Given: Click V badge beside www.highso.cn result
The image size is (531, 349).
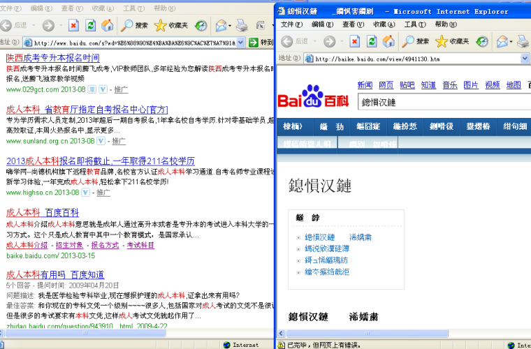Looking at the screenshot, I should point(86,193).
